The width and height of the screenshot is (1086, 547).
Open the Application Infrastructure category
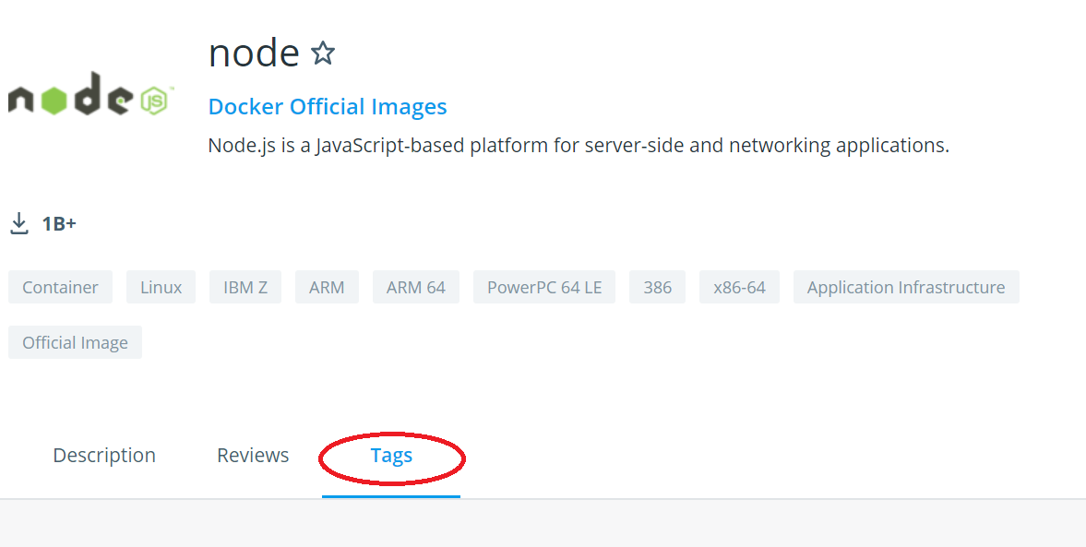pyautogui.click(x=905, y=287)
